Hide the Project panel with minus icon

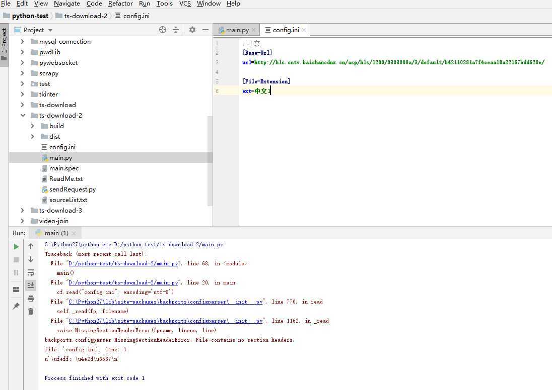point(205,30)
